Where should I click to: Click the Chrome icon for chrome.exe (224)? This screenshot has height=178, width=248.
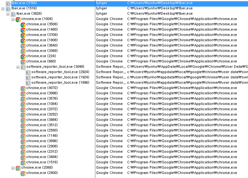click(x=23, y=57)
